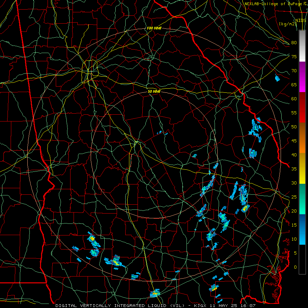Pick the black bottom segment of color bar
Screen dimensions: 308x308
click(x=302, y=259)
